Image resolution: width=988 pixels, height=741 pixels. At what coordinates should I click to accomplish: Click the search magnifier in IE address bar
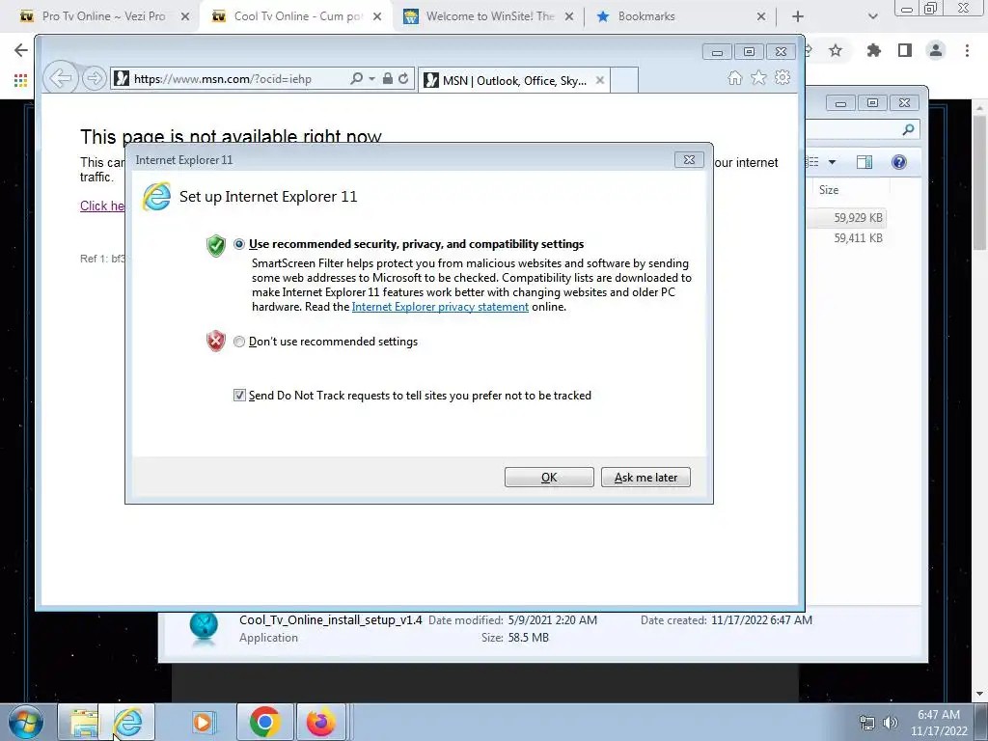point(357,78)
